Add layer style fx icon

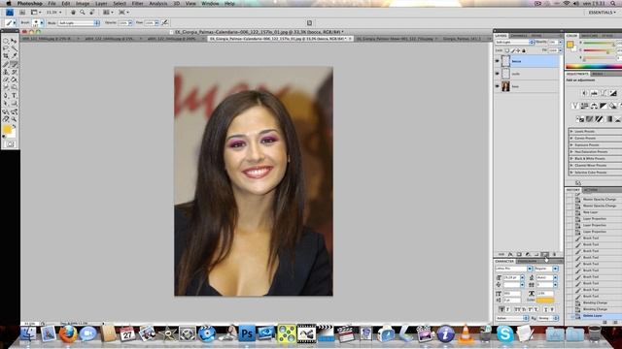[x=510, y=254]
